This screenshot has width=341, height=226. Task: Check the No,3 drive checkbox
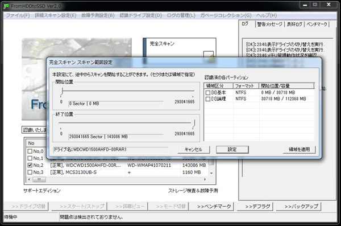point(30,172)
